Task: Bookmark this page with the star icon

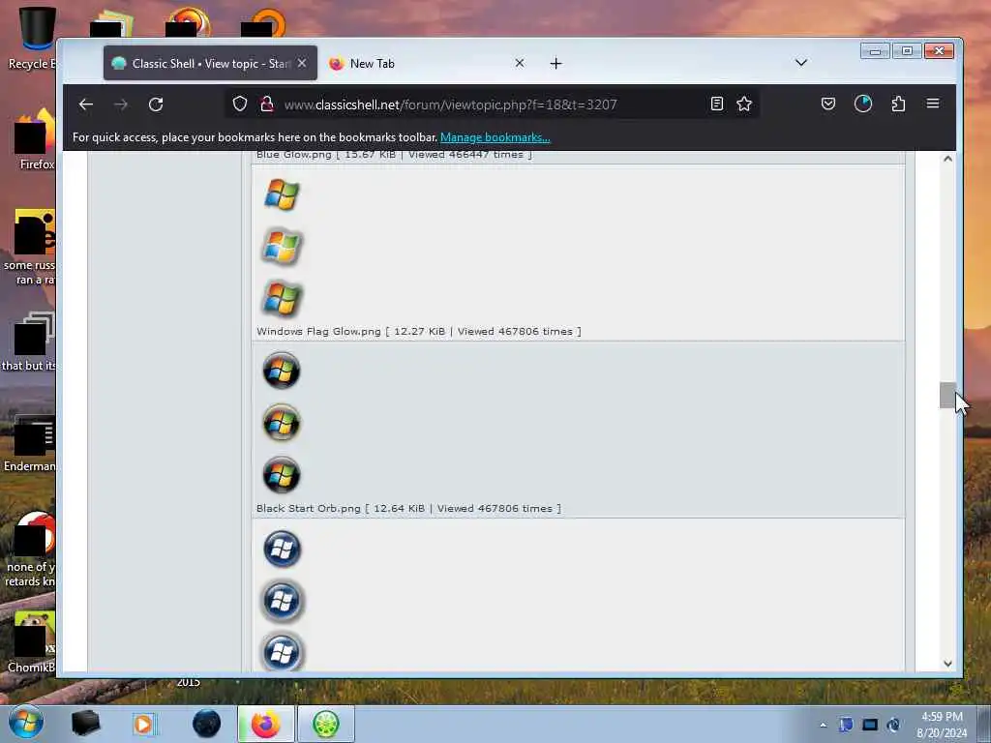Action: [x=744, y=104]
